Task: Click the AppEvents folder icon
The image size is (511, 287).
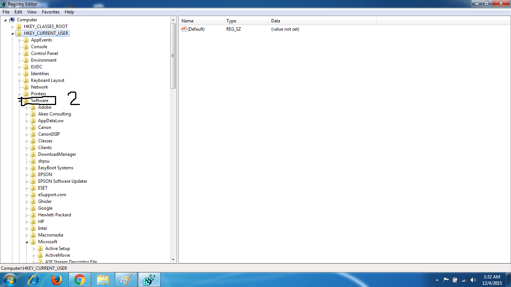Action: [26, 40]
